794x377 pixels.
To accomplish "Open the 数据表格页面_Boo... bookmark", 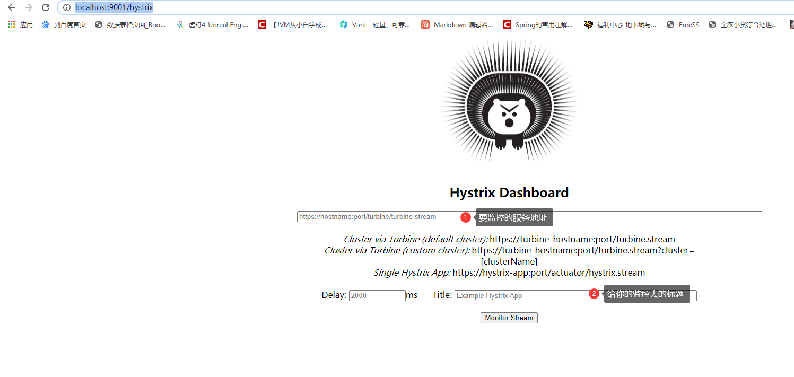I will [x=130, y=24].
